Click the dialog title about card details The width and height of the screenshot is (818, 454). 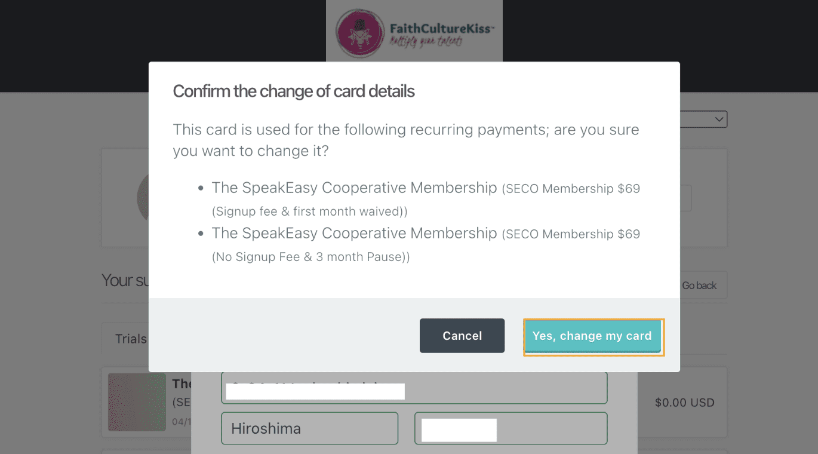point(294,91)
